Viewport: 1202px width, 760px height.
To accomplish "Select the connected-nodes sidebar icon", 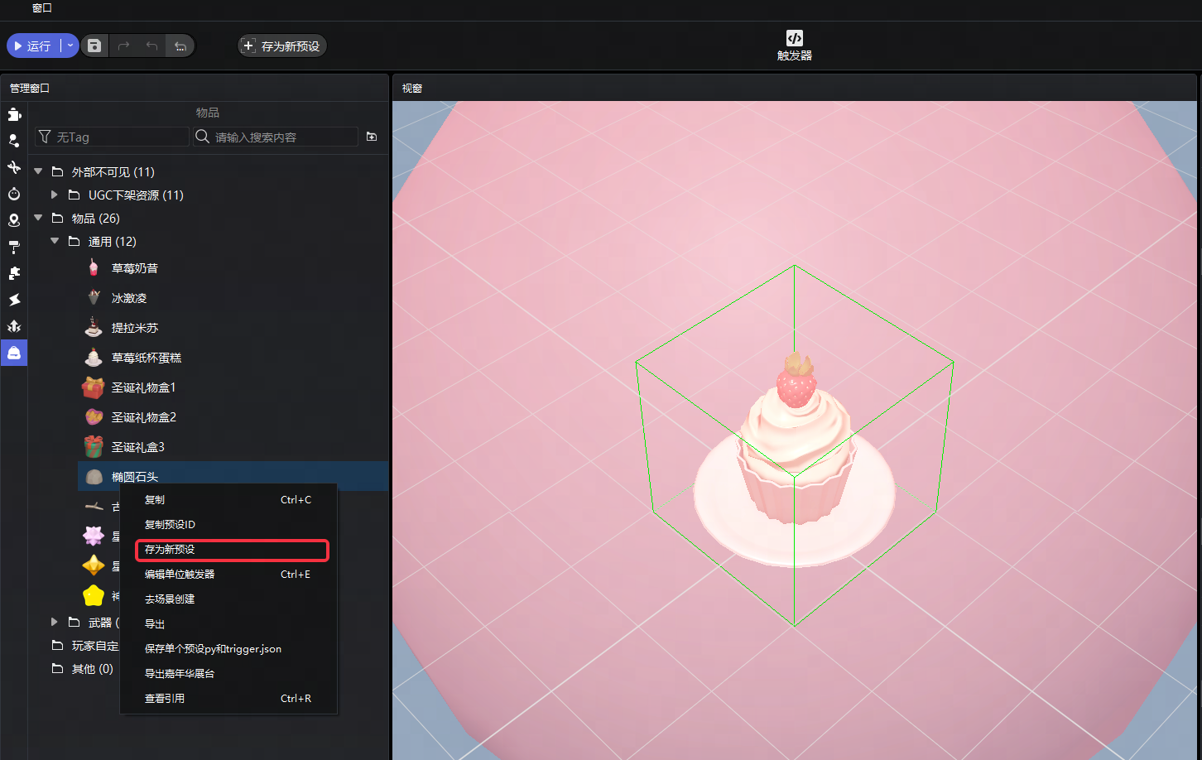I will 14,141.
